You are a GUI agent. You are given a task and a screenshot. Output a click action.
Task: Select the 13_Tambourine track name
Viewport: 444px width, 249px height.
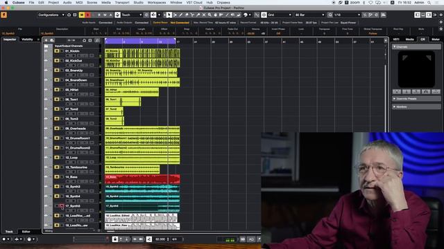(x=76, y=167)
